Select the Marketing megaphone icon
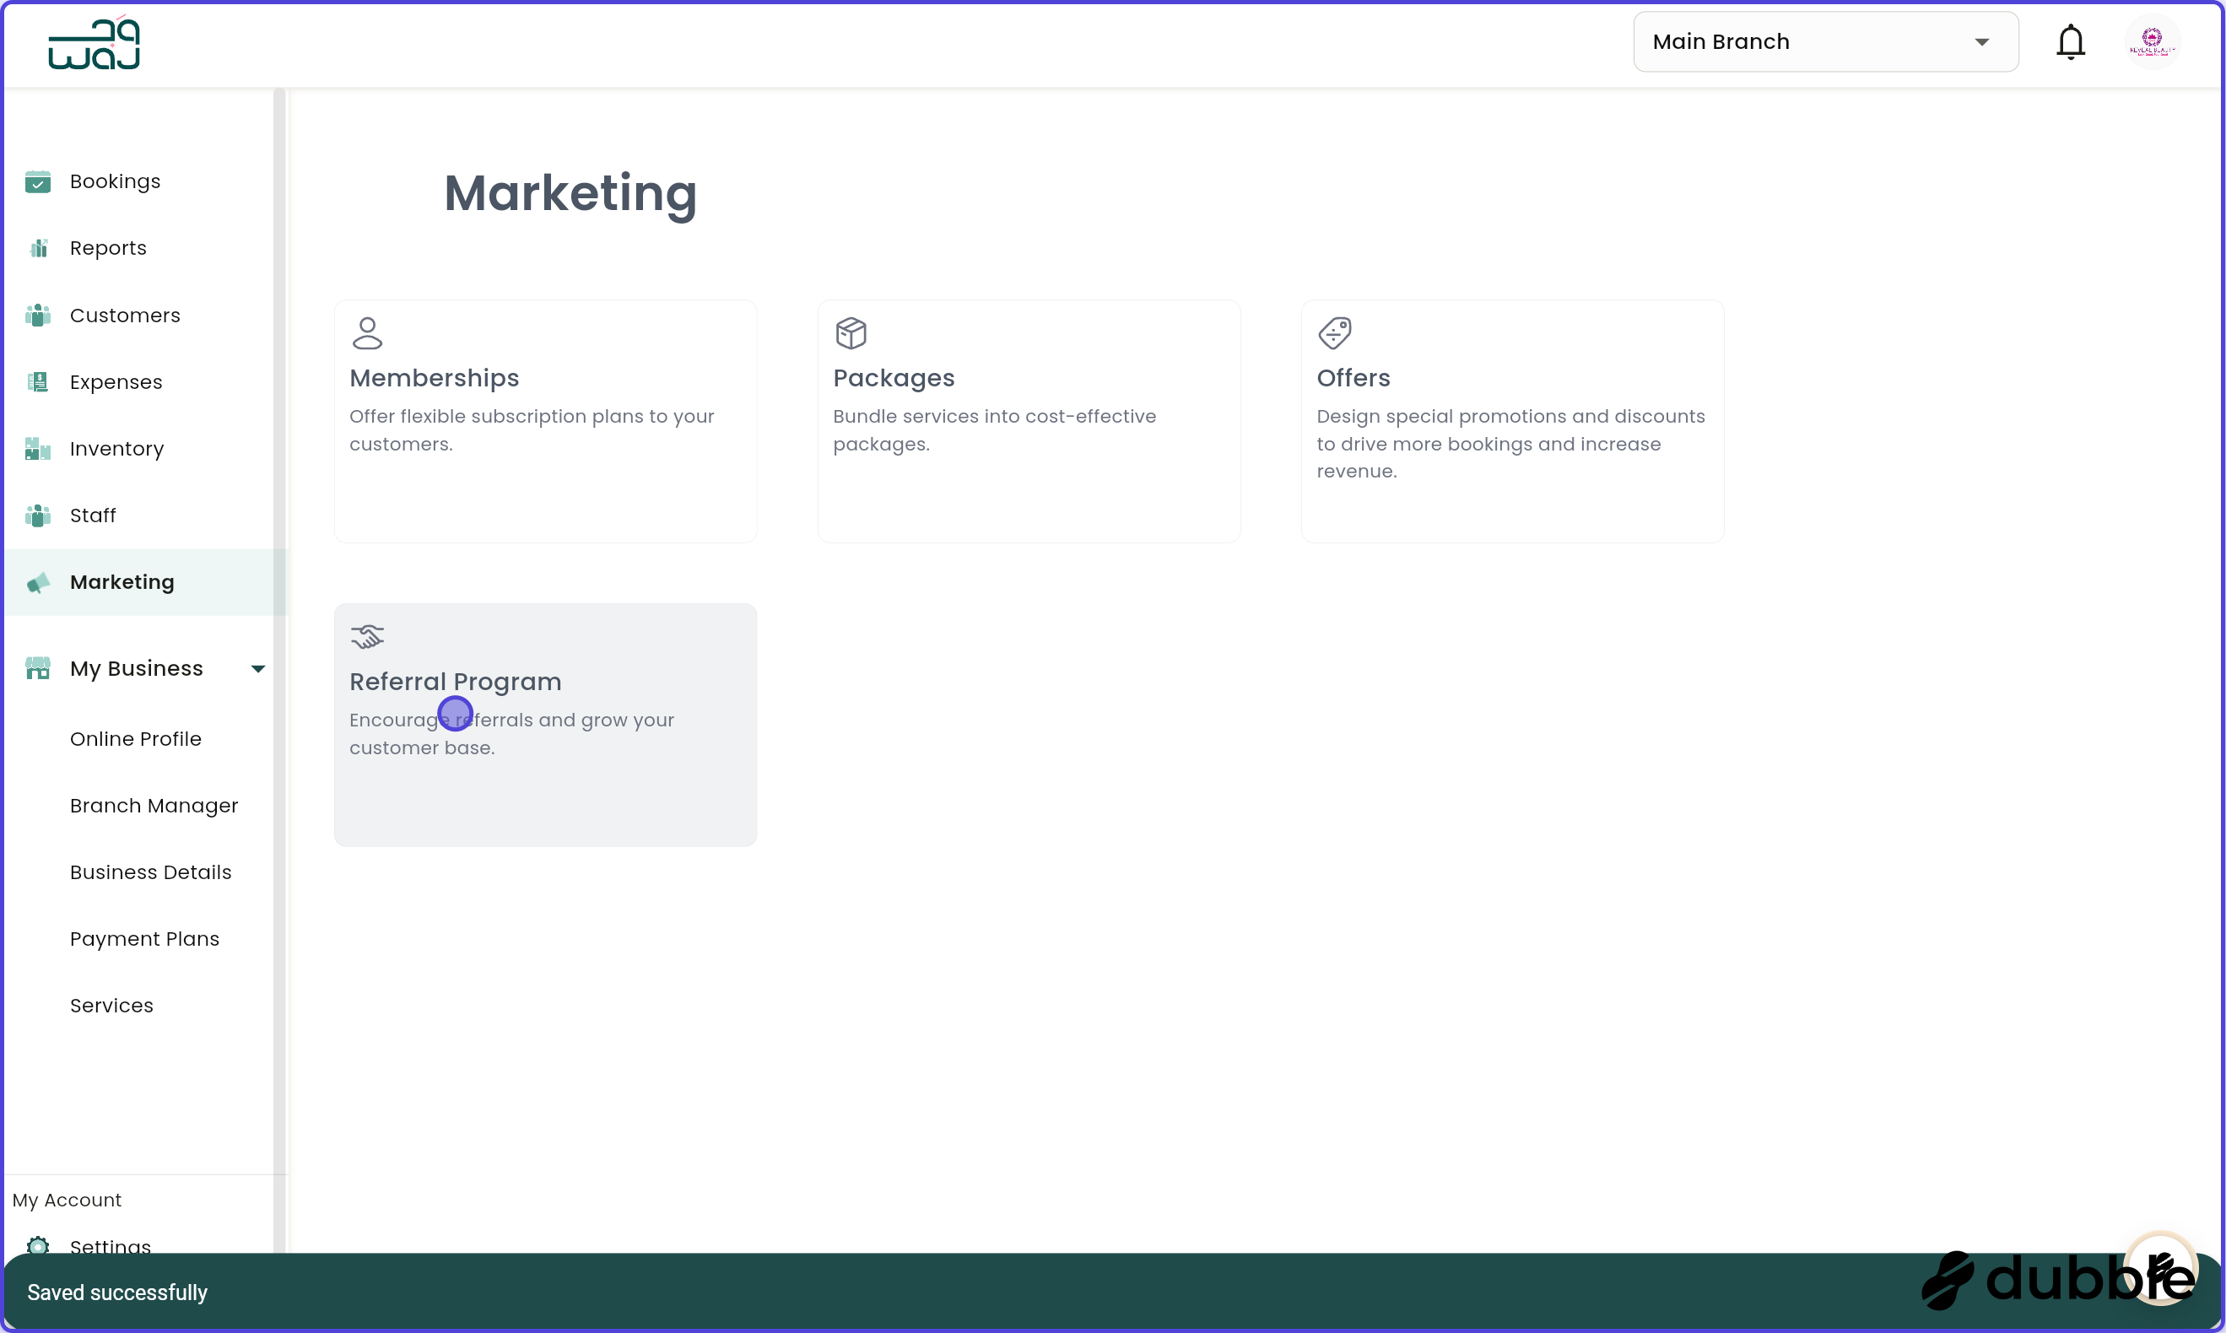The image size is (2226, 1333). [39, 582]
